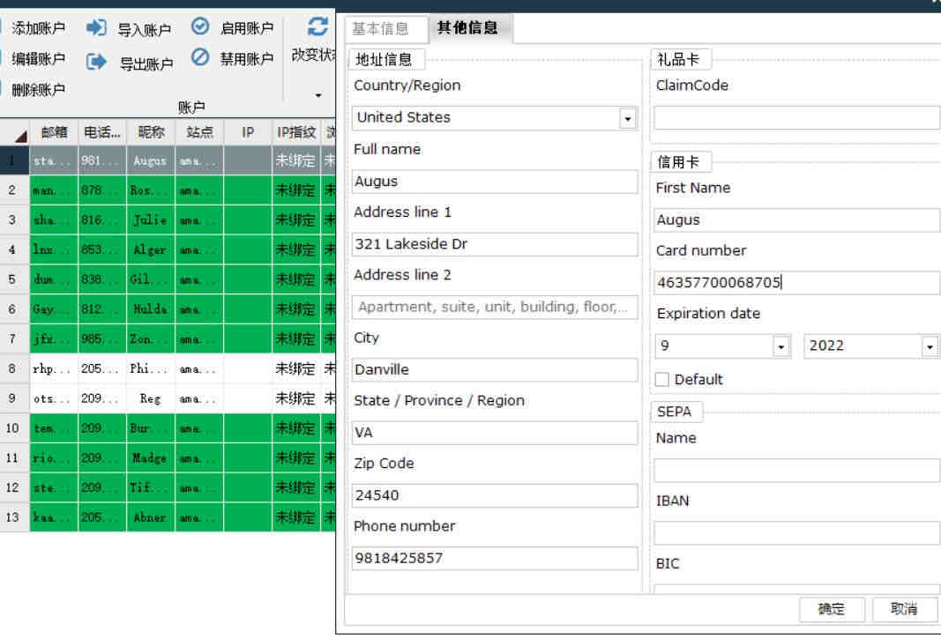Image resolution: width=941 pixels, height=639 pixels.
Task: Open the Add Account (添加账户) command
Action: click(37, 27)
